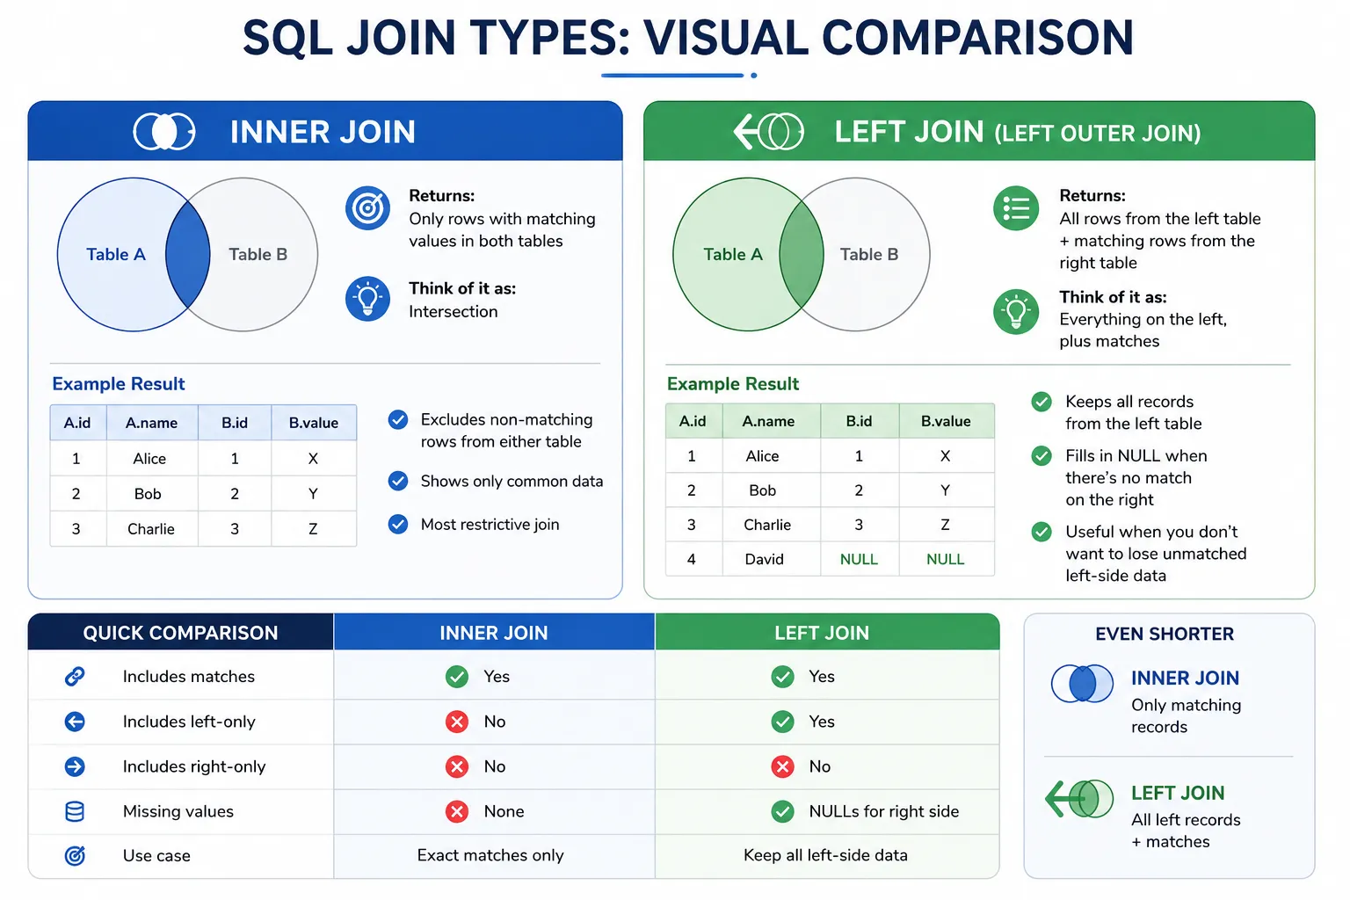Click the overlapping circles icon in INNER JOIN header
This screenshot has height=900, width=1350.
[x=164, y=132]
